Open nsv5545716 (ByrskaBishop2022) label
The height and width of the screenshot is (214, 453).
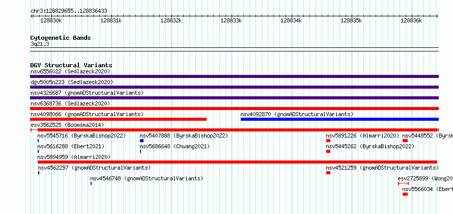[x=81, y=136]
